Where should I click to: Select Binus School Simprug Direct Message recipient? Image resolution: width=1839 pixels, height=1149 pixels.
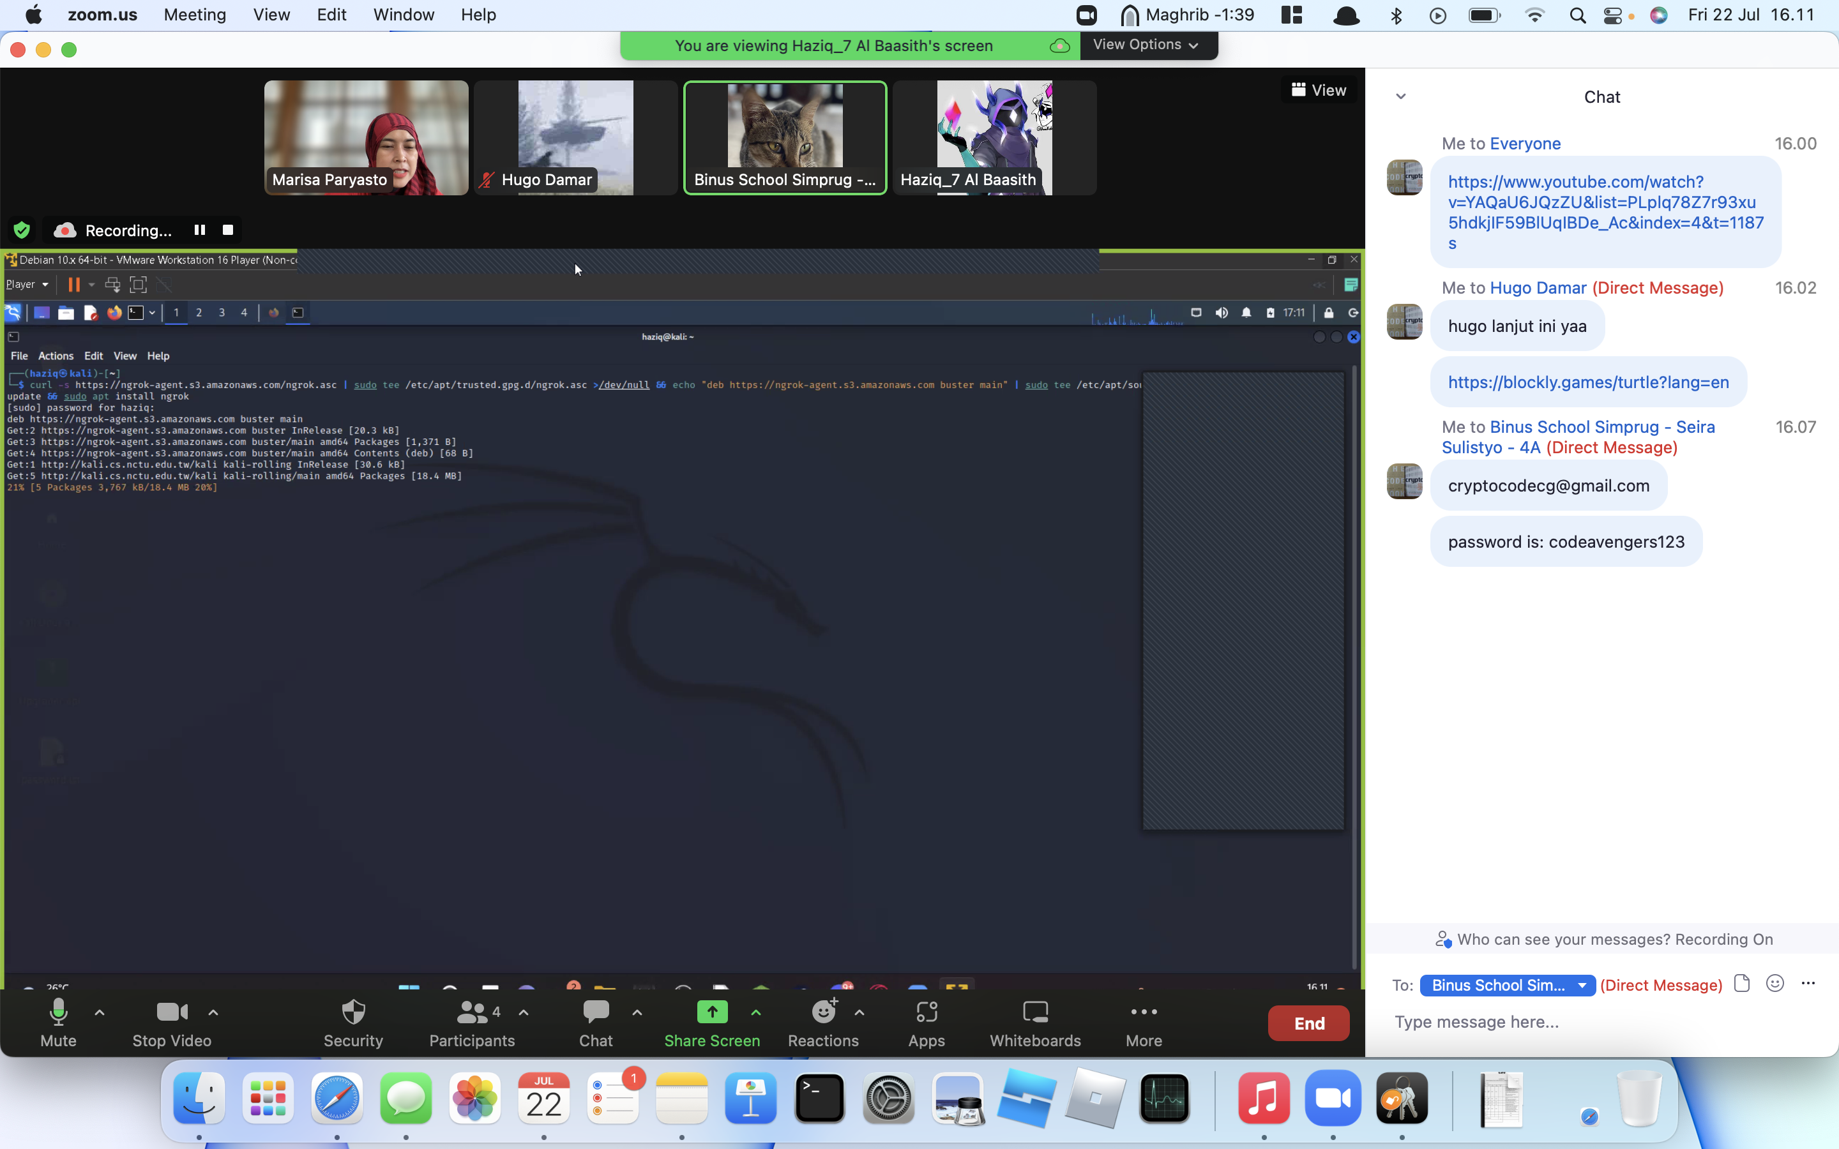coord(1507,984)
